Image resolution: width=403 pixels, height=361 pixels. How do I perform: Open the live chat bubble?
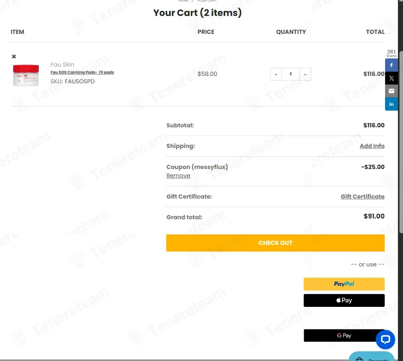point(385,340)
